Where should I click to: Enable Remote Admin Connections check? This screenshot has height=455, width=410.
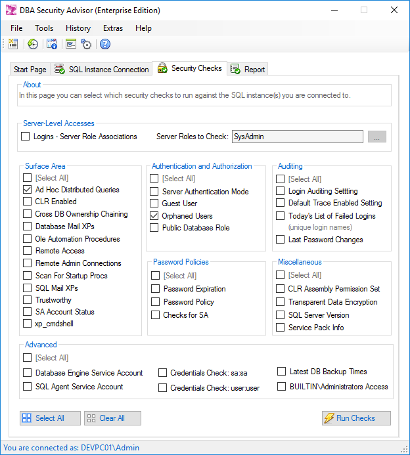click(28, 263)
